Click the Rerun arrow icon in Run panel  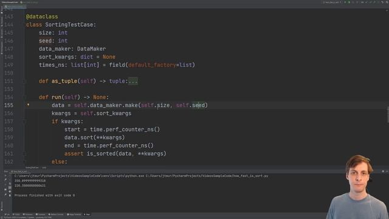5,176
